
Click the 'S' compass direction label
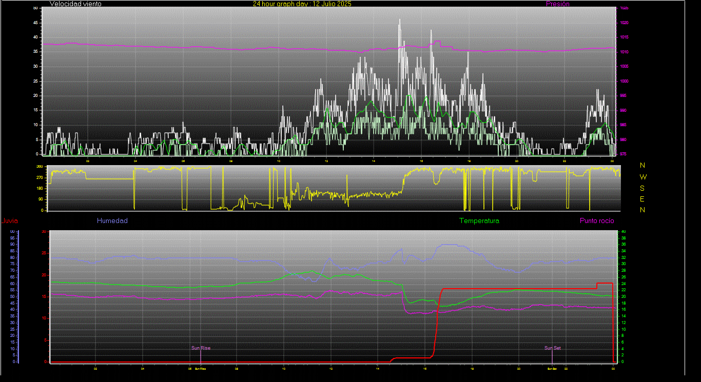[643, 188]
